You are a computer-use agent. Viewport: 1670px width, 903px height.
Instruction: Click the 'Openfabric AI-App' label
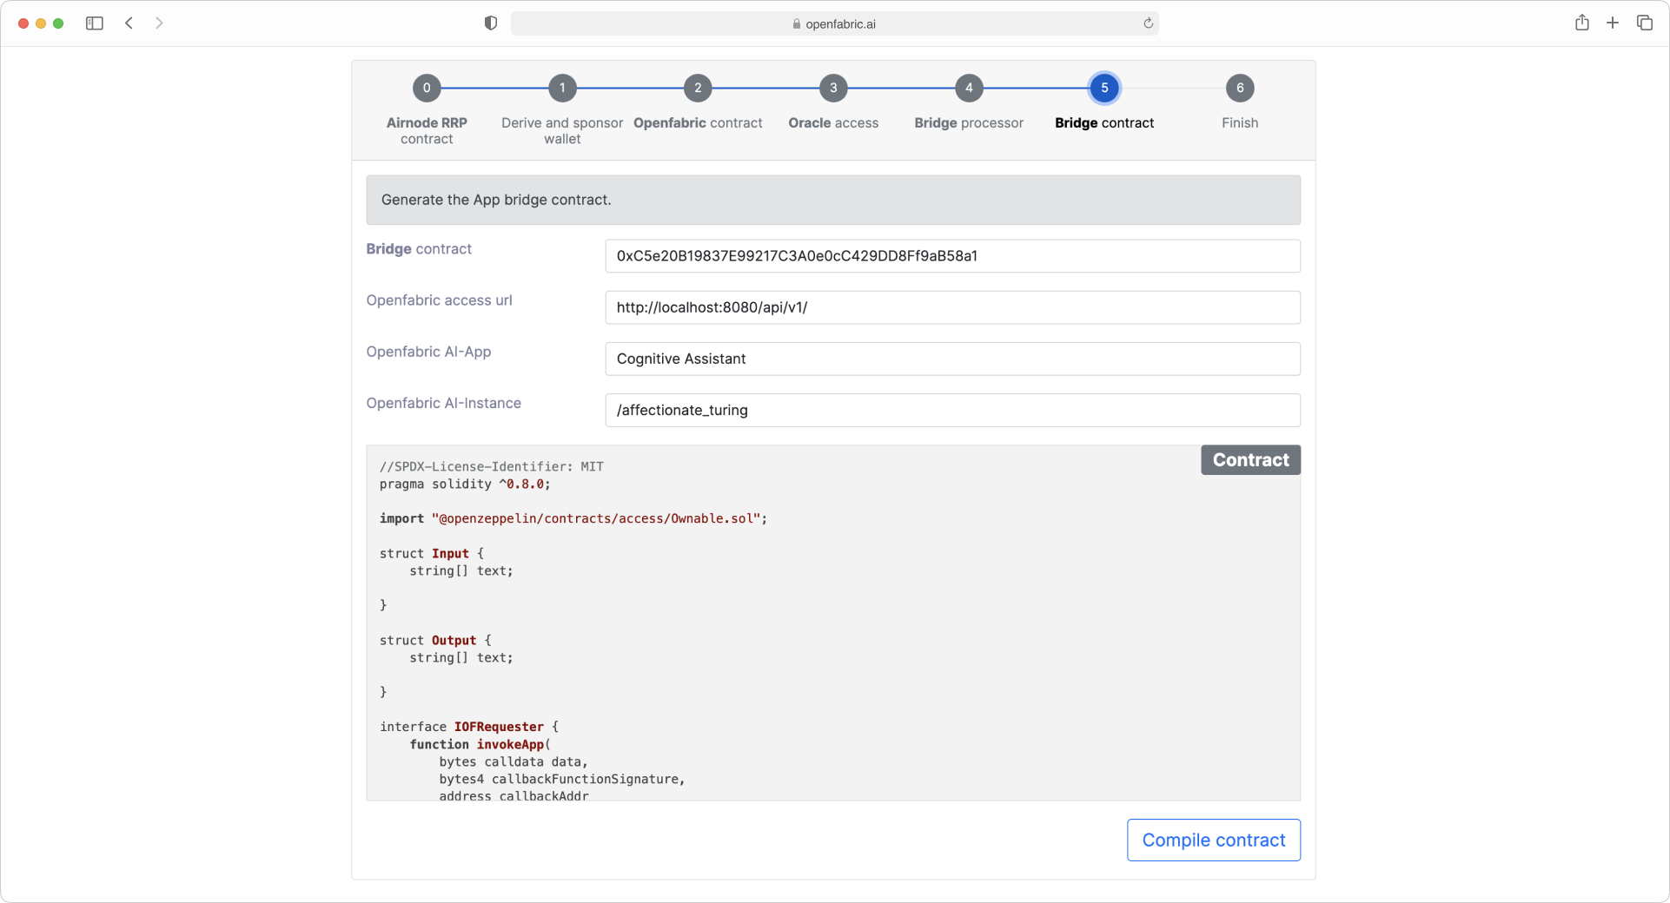pos(428,352)
